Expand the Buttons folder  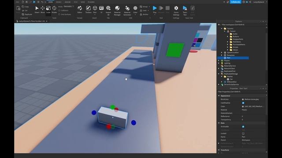(x=227, y=36)
